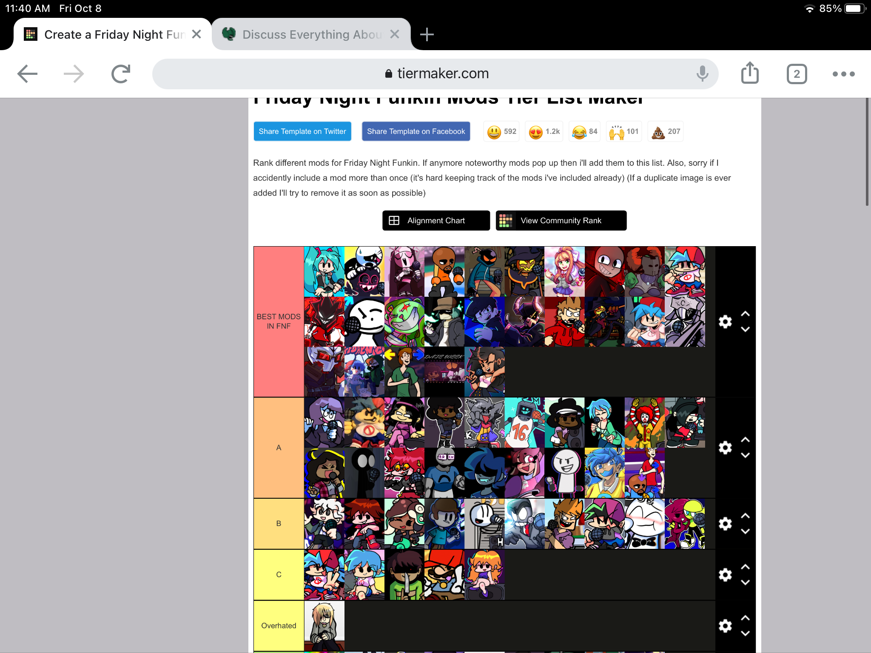Select the Henry Stickmin thumbnail in tier B
This screenshot has height=653, width=871.
pyautogui.click(x=484, y=524)
